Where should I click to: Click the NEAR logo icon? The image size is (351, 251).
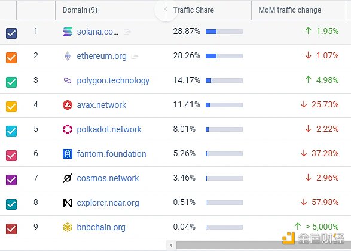click(x=68, y=203)
